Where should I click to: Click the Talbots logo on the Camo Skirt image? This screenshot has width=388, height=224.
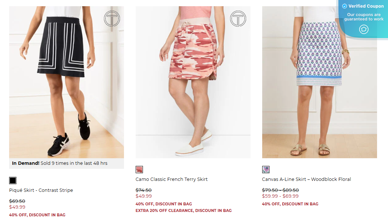pyautogui.click(x=238, y=18)
